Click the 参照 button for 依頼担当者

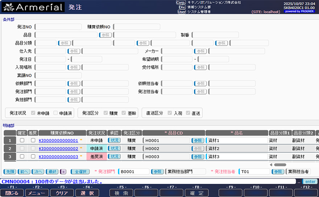click(x=200, y=83)
